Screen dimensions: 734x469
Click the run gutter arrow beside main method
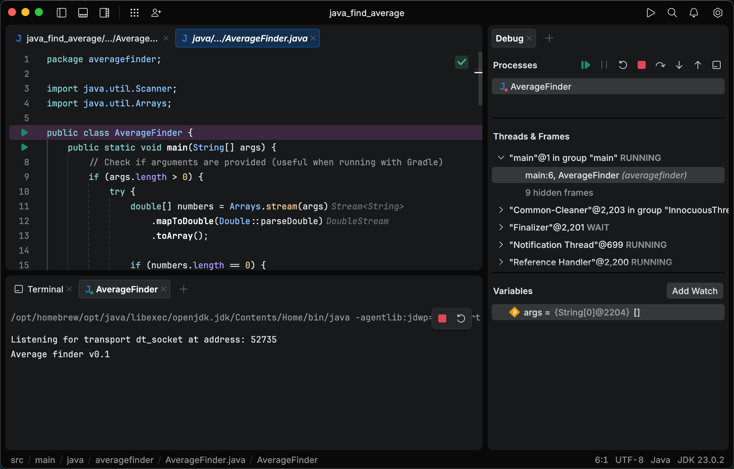[24, 147]
